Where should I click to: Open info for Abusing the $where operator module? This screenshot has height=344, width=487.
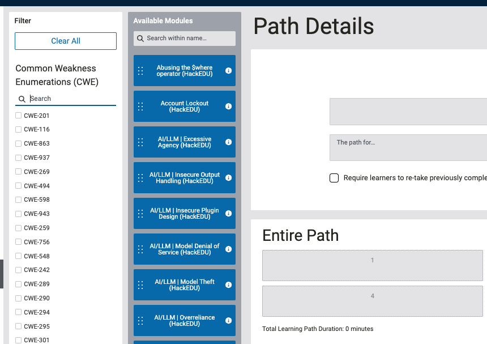pos(228,70)
